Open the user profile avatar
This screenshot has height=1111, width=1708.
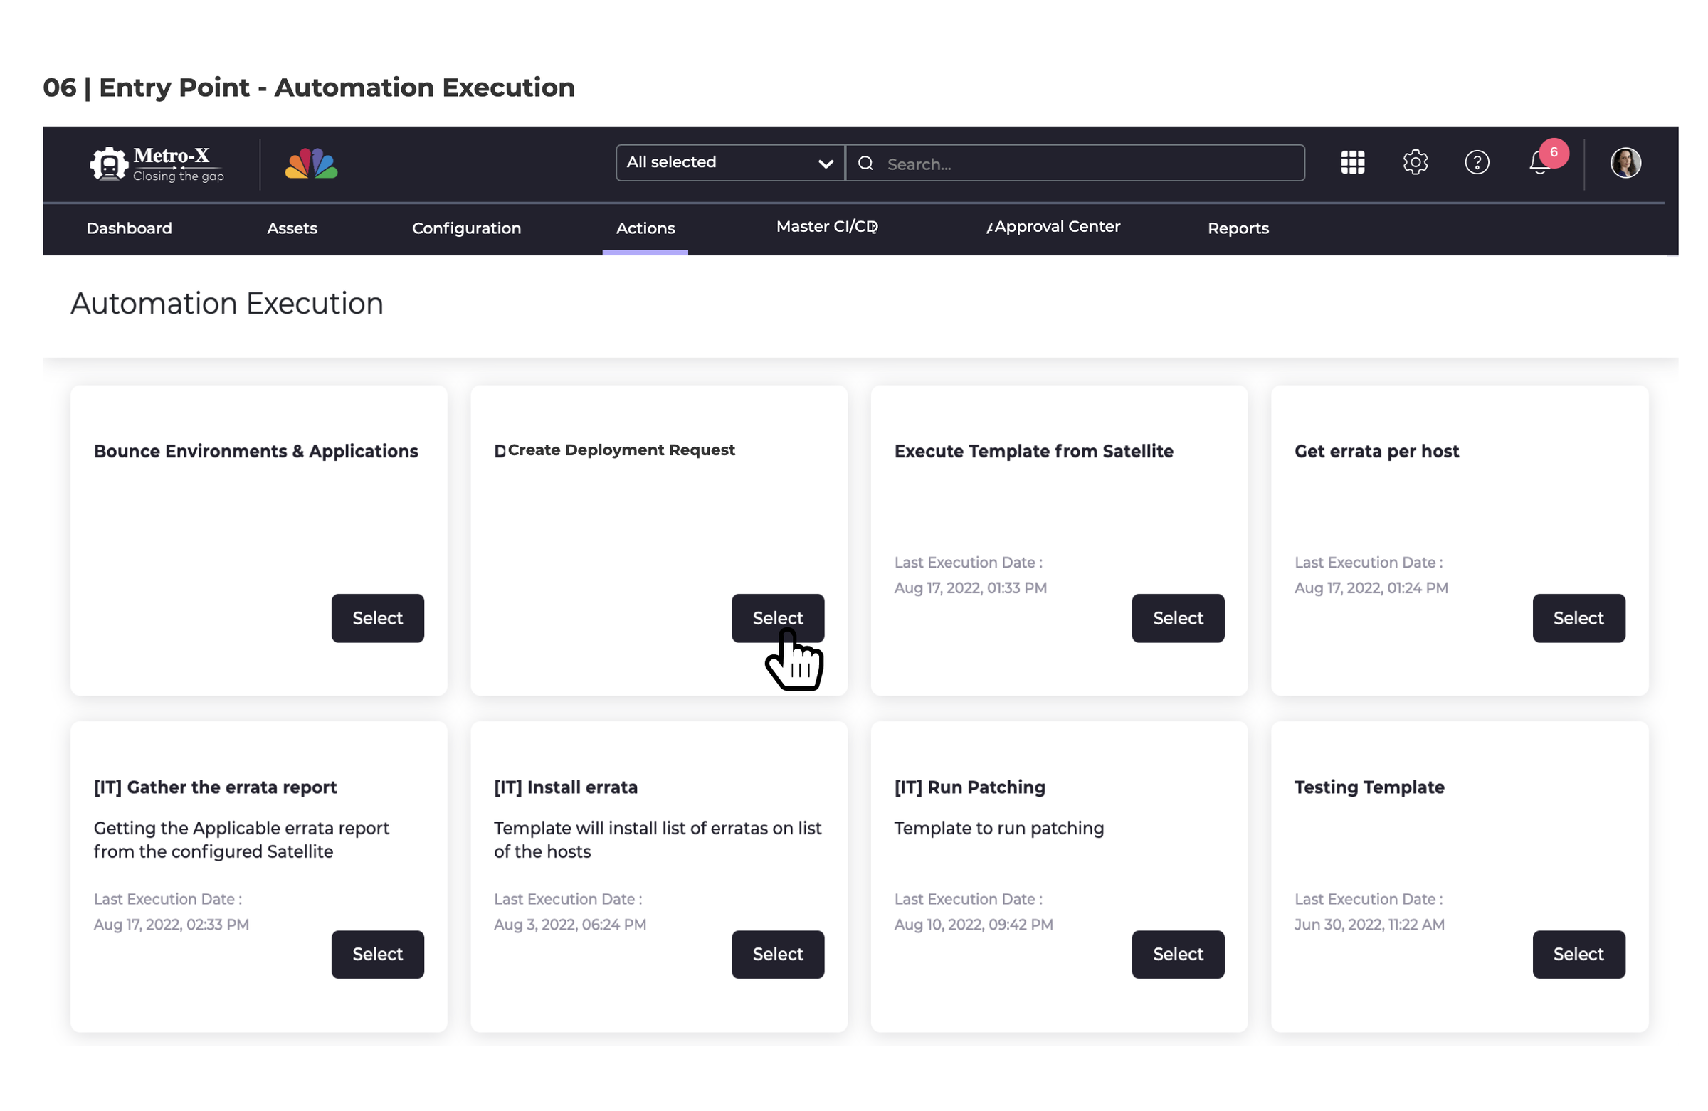(1625, 163)
